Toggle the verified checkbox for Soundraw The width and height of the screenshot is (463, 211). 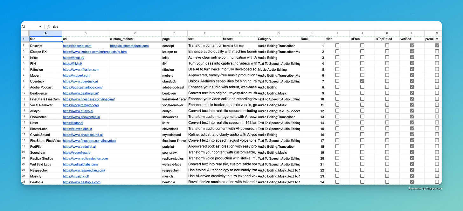(x=412, y=152)
